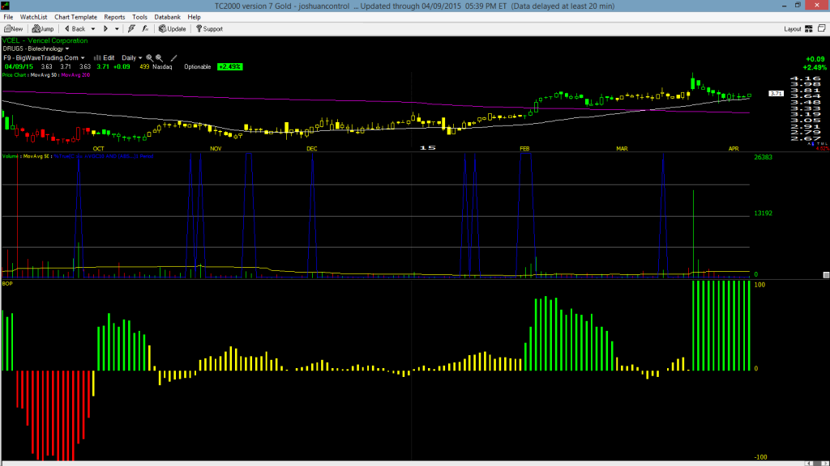Click the Edit chart button
The width and height of the screenshot is (830, 466).
pyautogui.click(x=105, y=57)
